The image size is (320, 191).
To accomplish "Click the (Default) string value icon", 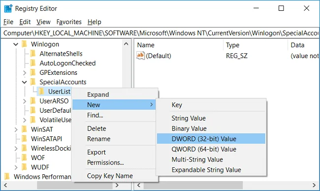I will point(140,56).
